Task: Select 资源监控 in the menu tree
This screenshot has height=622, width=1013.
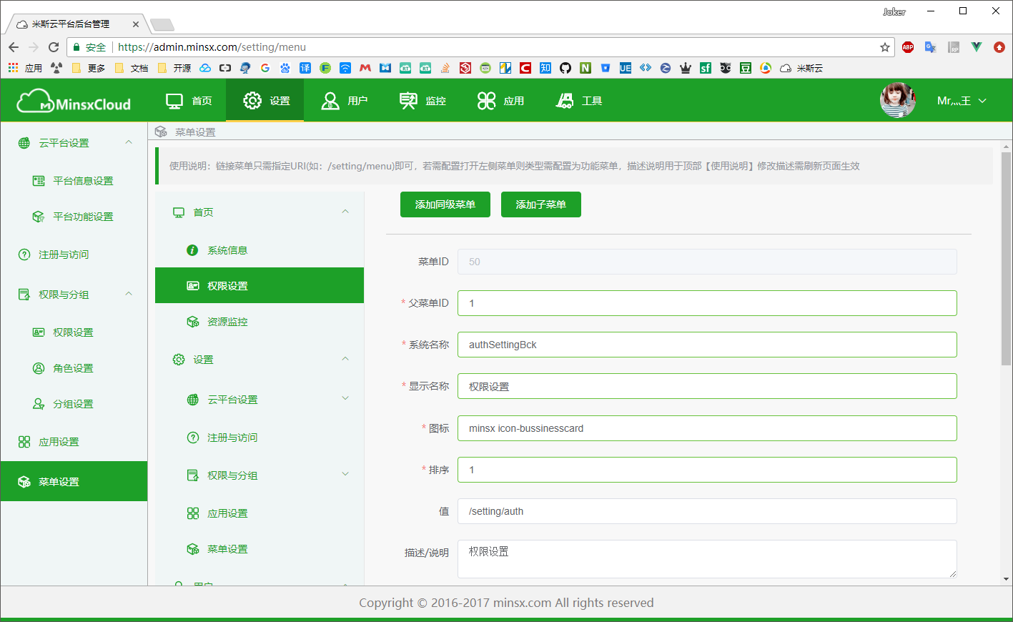Action: [260, 322]
